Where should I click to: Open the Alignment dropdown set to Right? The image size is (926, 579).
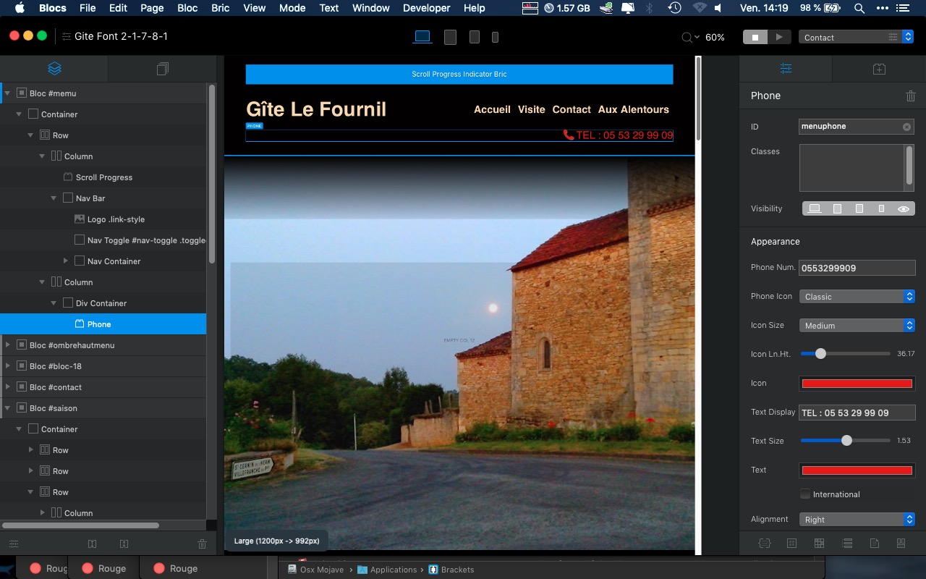point(857,520)
